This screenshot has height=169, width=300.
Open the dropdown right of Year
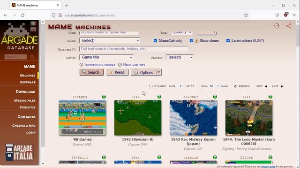click(207, 32)
